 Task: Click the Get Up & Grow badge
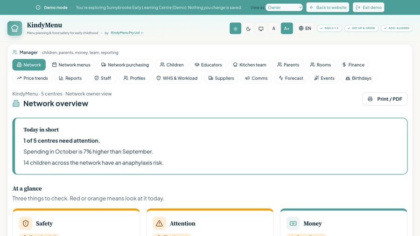(361, 28)
